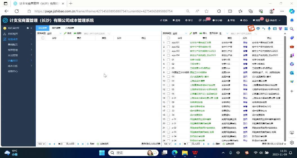297x158 pixels.
Task: Open Edge browser extensions puzzle icon
Action: pyautogui.click(x=219, y=11)
